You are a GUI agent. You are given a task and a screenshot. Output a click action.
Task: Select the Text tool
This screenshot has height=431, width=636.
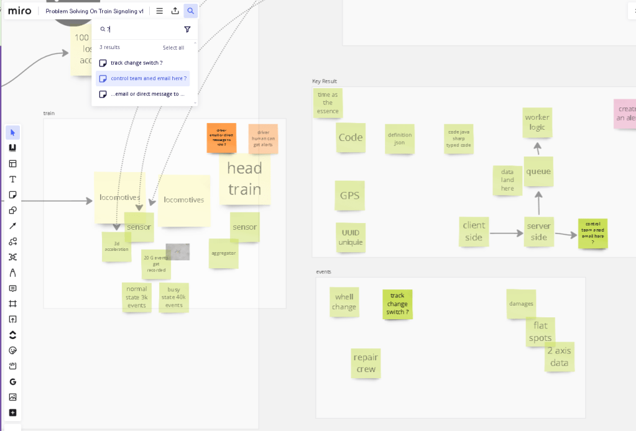[x=12, y=179]
